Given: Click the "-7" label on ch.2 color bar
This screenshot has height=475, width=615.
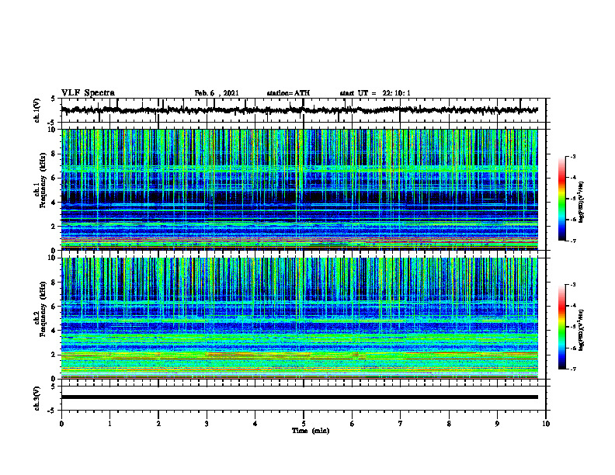Looking at the screenshot, I should point(573,369).
